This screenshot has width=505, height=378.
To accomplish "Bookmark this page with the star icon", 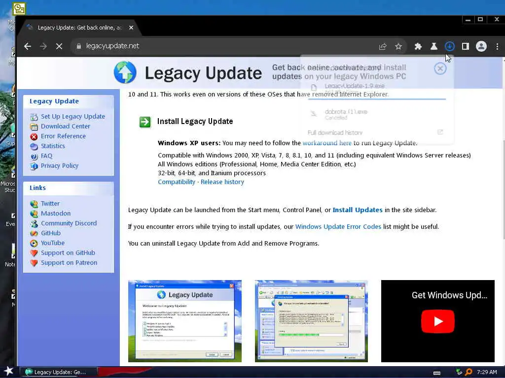I will (398, 47).
